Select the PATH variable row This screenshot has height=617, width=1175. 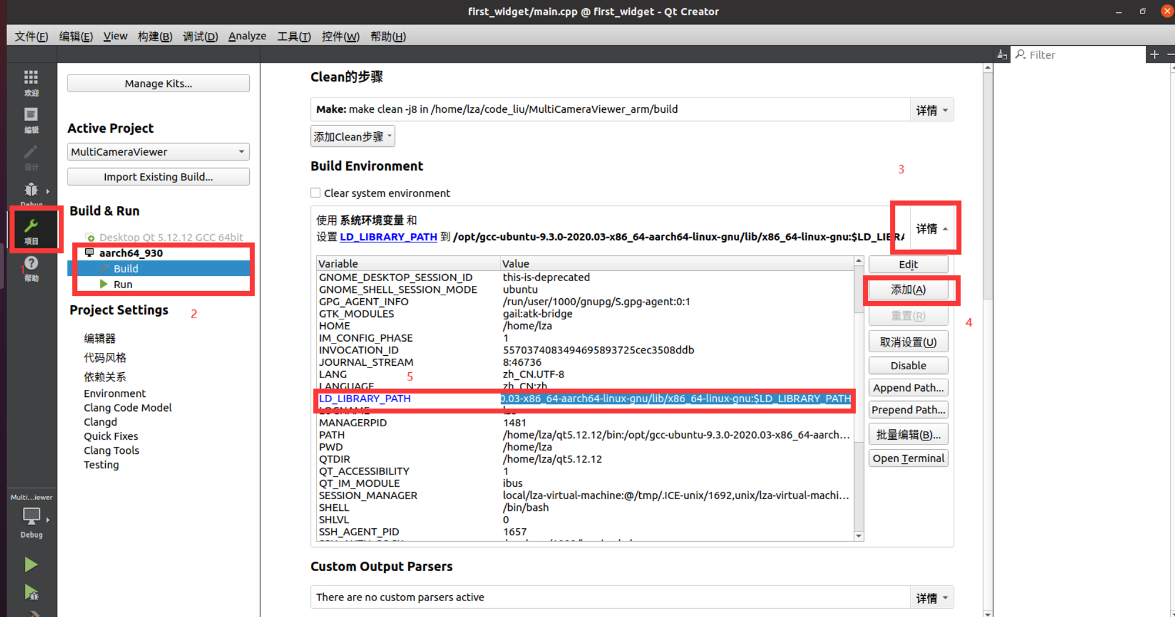[x=585, y=435]
